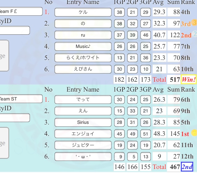Click the エンジョイ entry name field
The width and height of the screenshot is (197, 173).
83,134
